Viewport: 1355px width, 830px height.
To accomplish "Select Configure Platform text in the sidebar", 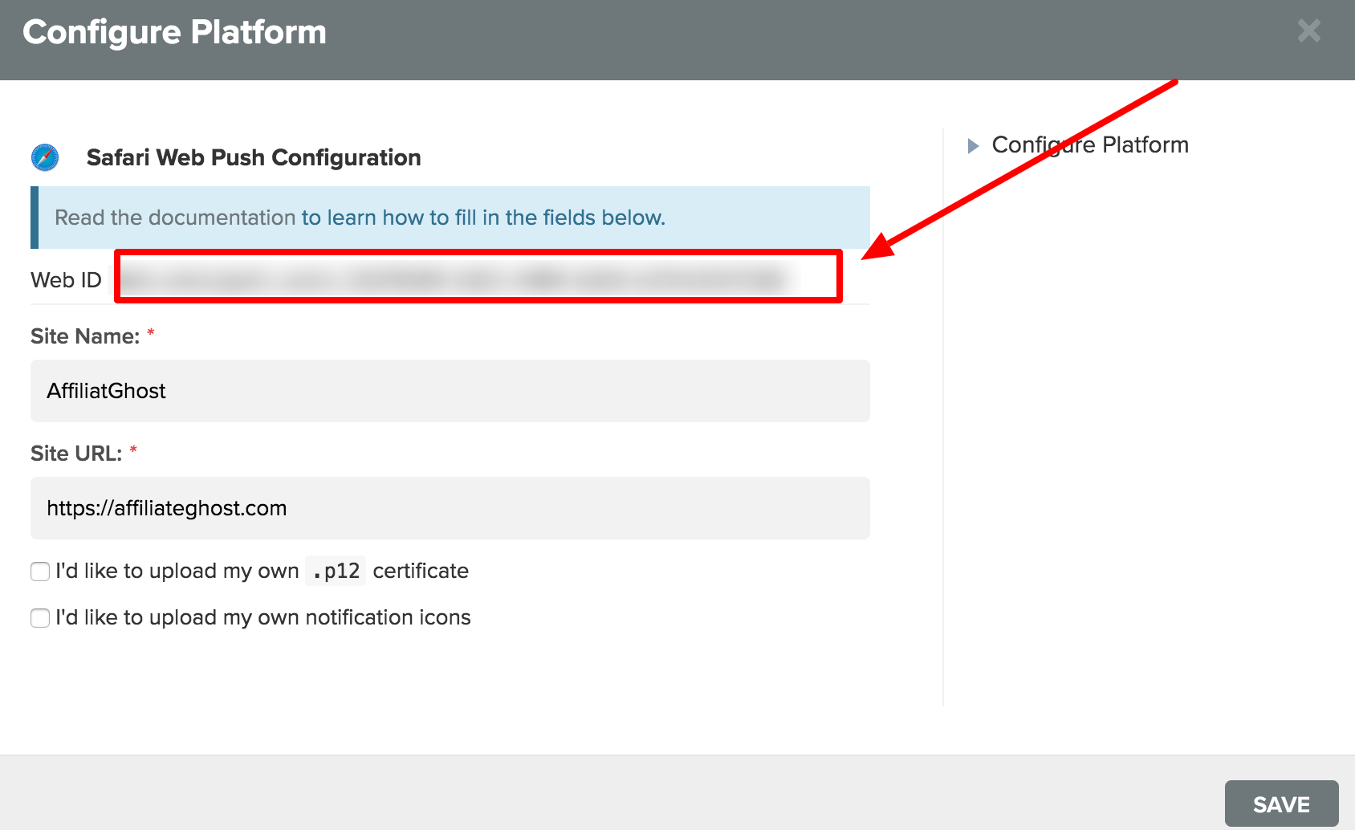I will coord(1089,145).
